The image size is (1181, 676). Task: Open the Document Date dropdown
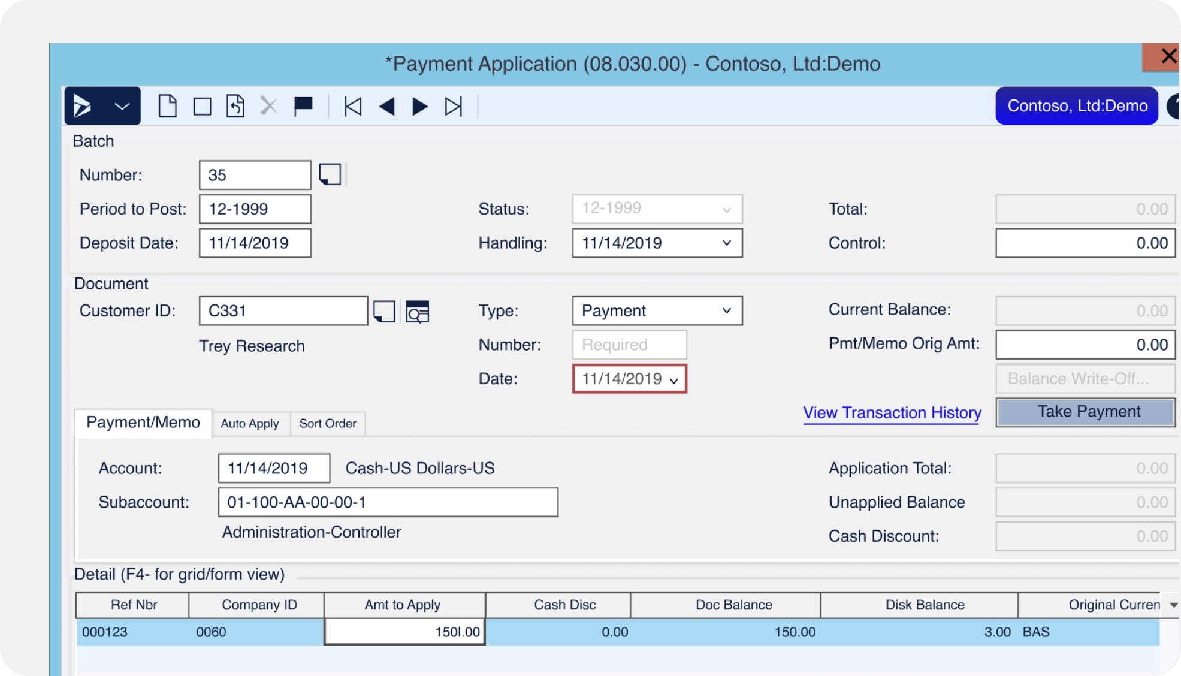(674, 380)
